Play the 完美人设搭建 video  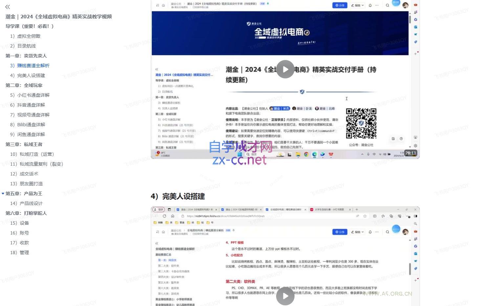click(285, 296)
